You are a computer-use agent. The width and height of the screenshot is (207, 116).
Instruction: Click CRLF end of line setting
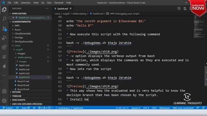pos(154,108)
